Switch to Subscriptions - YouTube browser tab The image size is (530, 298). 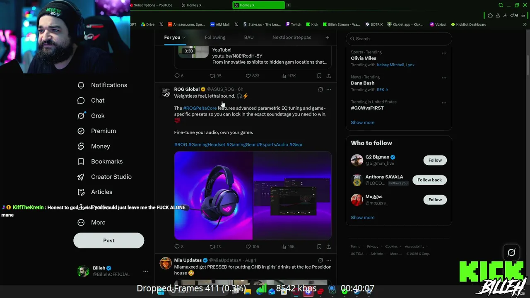click(152, 5)
